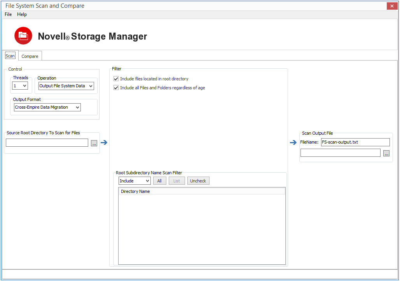Click the red Novell Storage Manager logo
The height and width of the screenshot is (281, 400).
click(23, 36)
